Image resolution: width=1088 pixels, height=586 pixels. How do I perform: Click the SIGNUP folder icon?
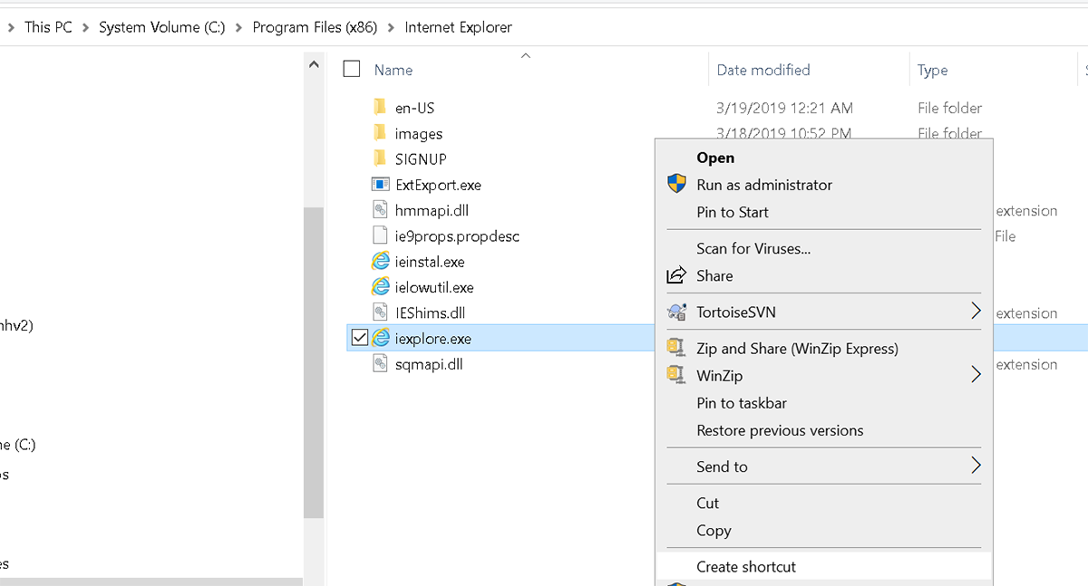point(380,159)
